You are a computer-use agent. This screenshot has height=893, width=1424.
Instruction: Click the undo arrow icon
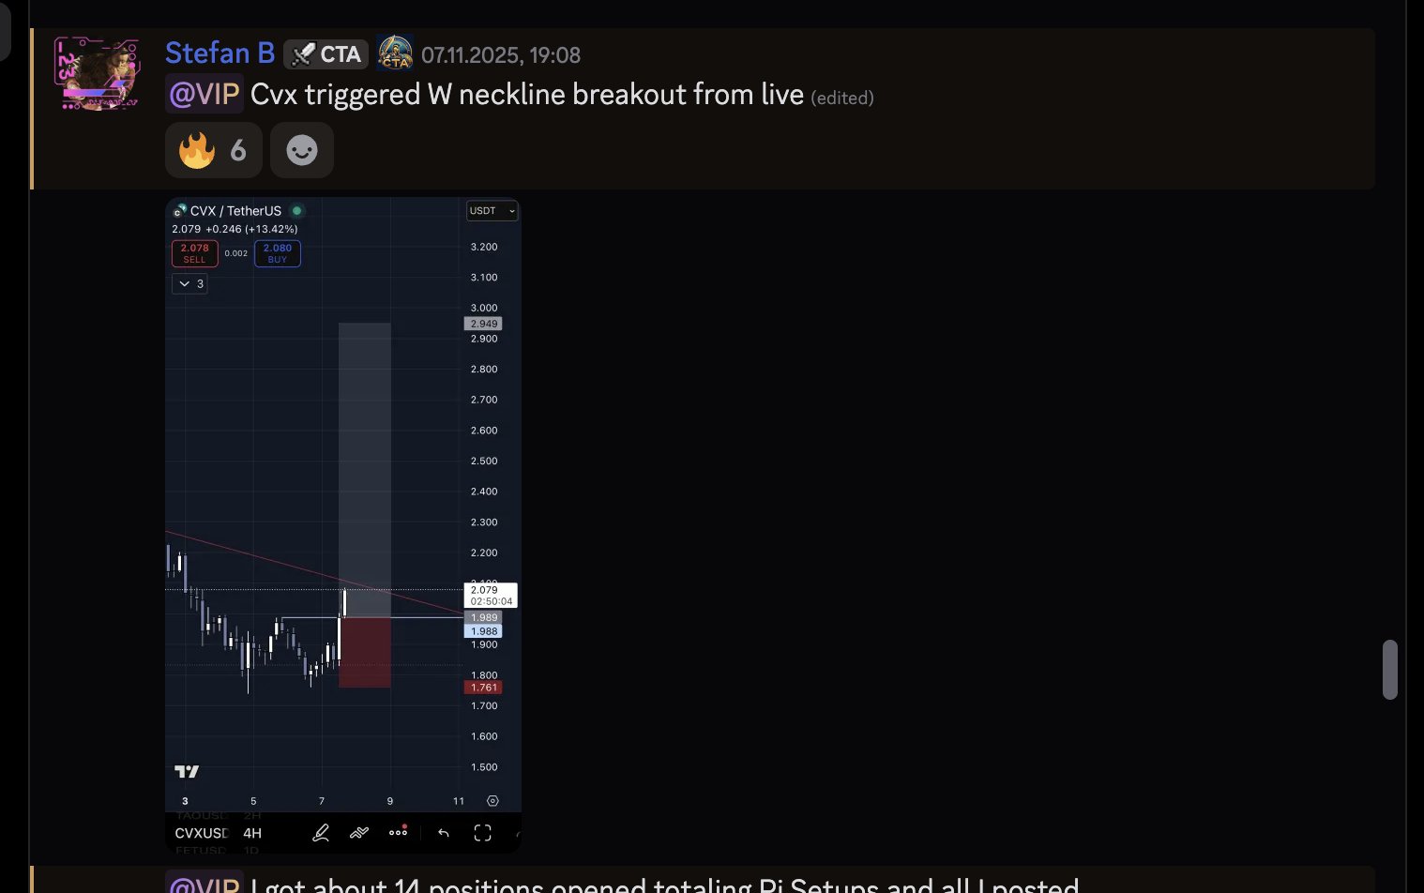pos(444,833)
